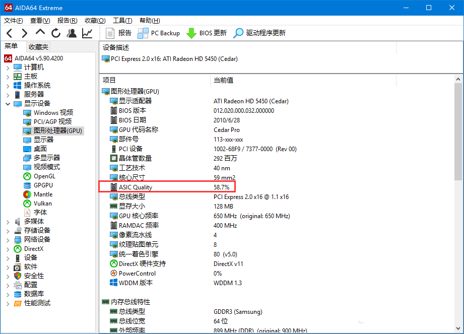Open the user profile toolbar icon

pos(72,33)
